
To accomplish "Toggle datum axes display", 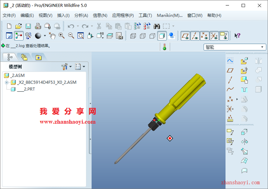I will 195,36.
